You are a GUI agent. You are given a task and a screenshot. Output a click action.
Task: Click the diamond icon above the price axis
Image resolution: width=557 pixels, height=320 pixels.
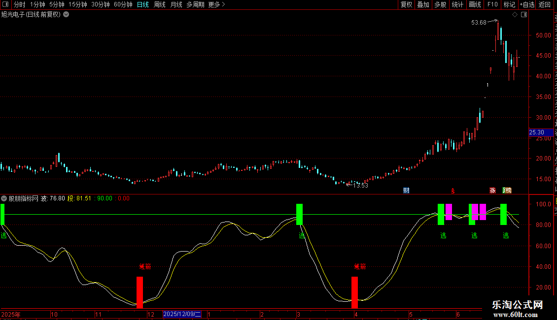point(515,15)
